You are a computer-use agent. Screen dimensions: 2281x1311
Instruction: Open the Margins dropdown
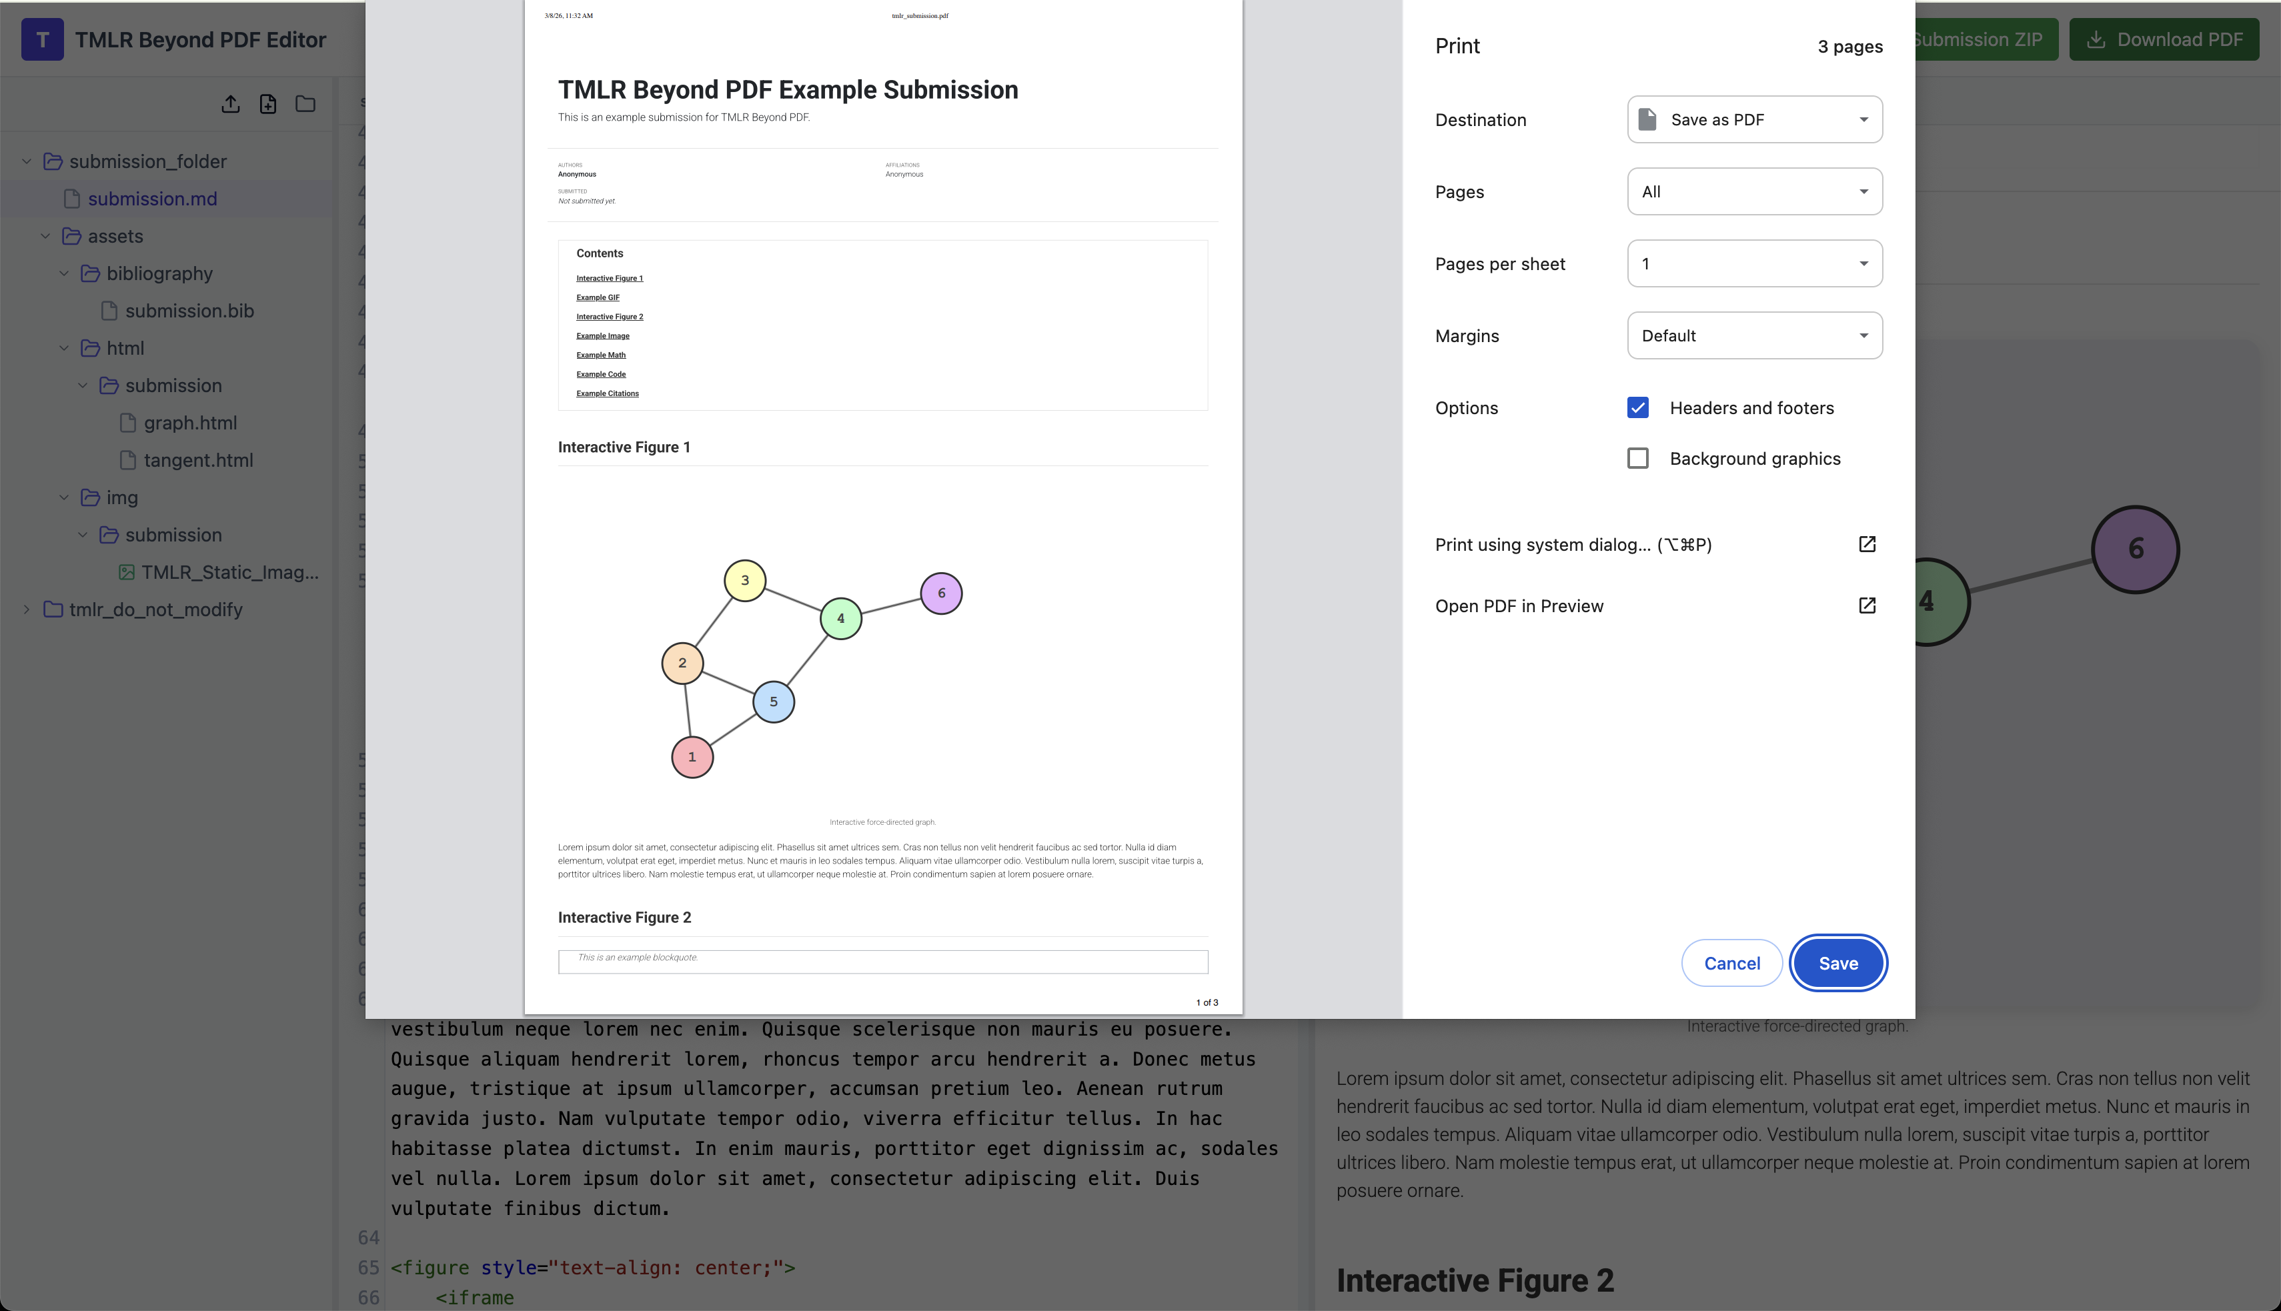tap(1754, 336)
